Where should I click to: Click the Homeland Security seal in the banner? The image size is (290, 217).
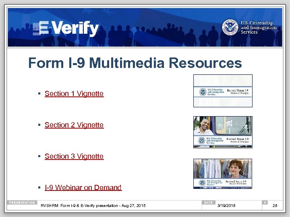point(230,27)
